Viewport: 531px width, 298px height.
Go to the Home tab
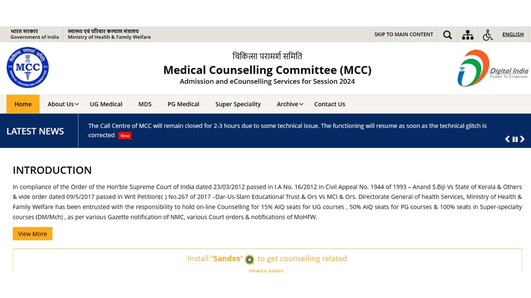click(23, 104)
